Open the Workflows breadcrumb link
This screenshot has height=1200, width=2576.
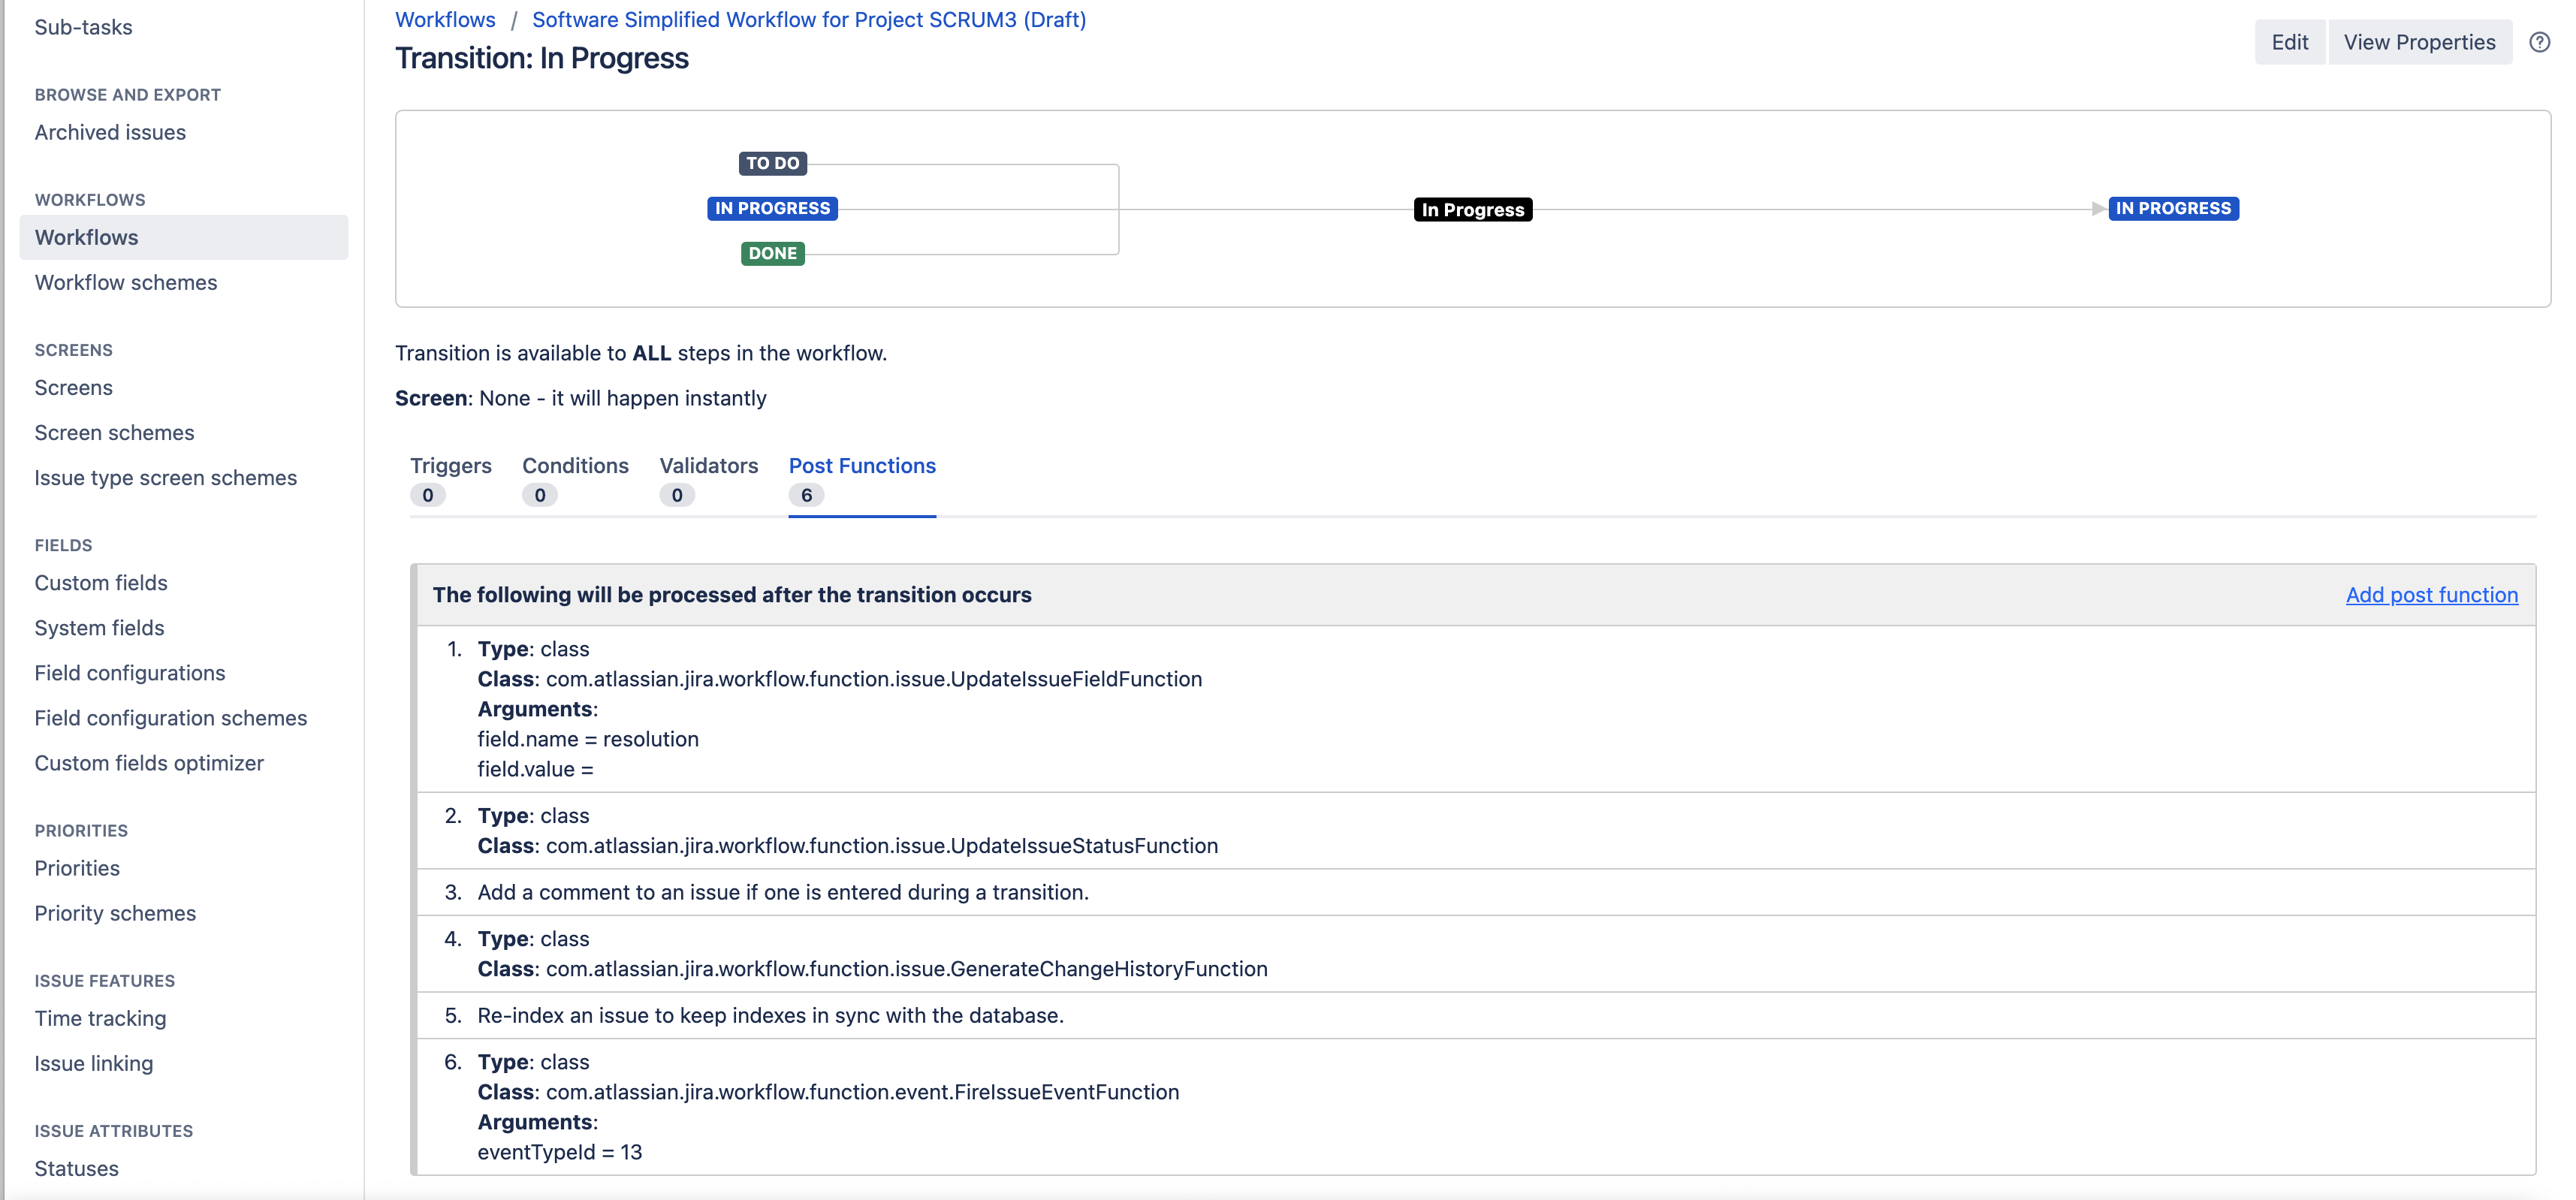445,20
